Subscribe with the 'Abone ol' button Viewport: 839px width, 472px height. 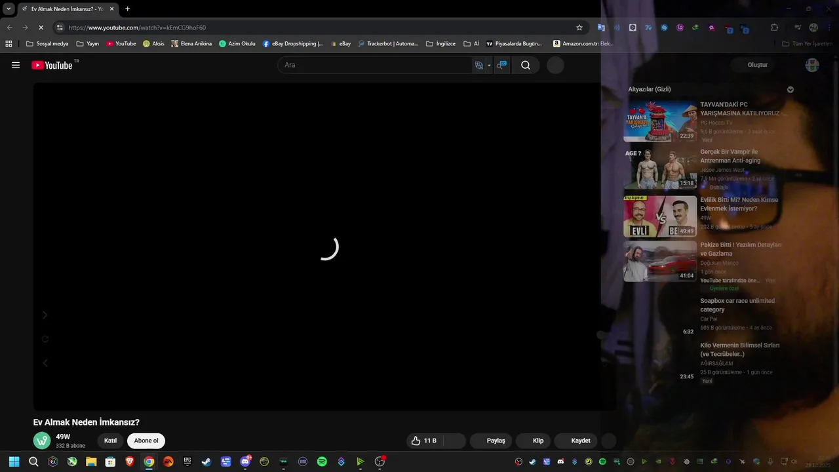click(x=146, y=441)
